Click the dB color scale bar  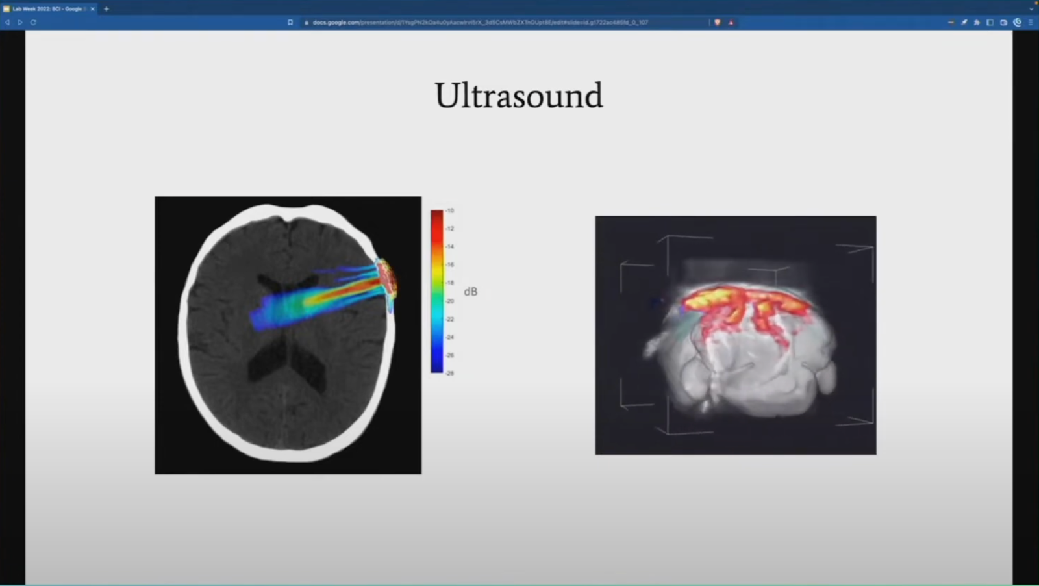(x=437, y=291)
